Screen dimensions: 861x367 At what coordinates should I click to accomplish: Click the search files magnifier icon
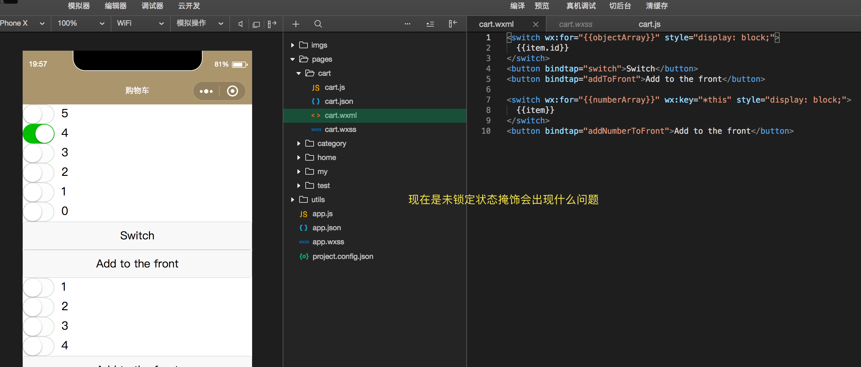(x=318, y=24)
